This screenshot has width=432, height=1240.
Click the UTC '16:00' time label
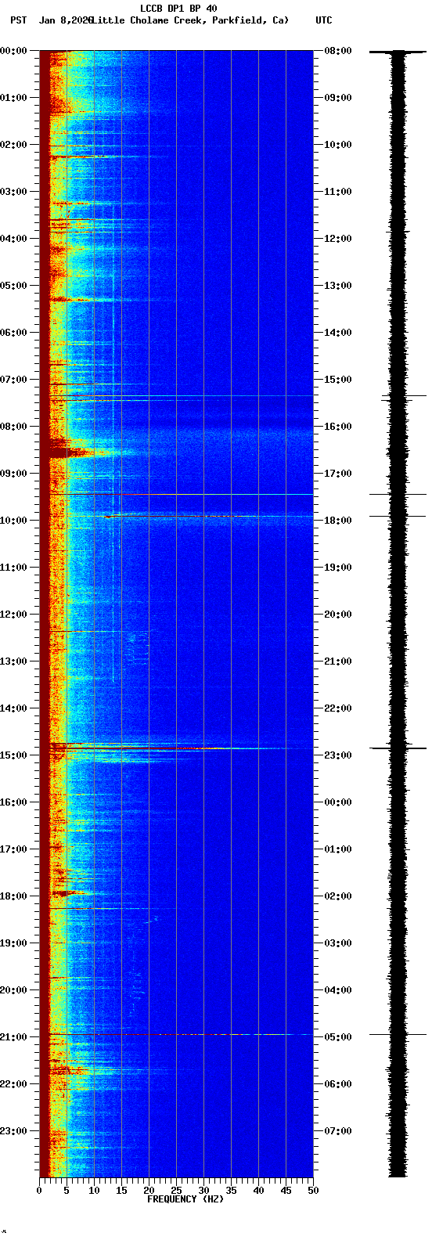[338, 427]
